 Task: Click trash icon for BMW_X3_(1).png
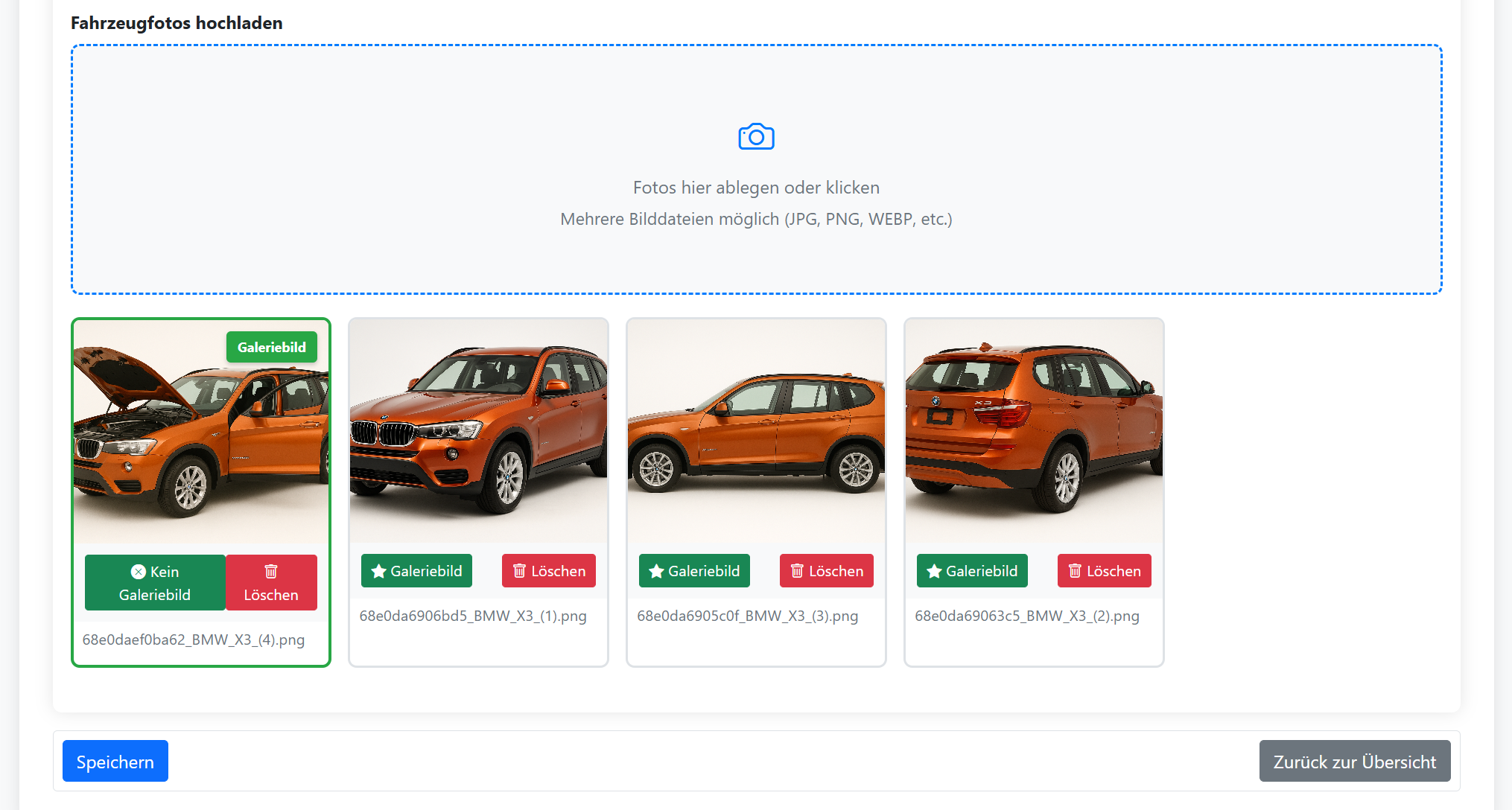coord(519,571)
